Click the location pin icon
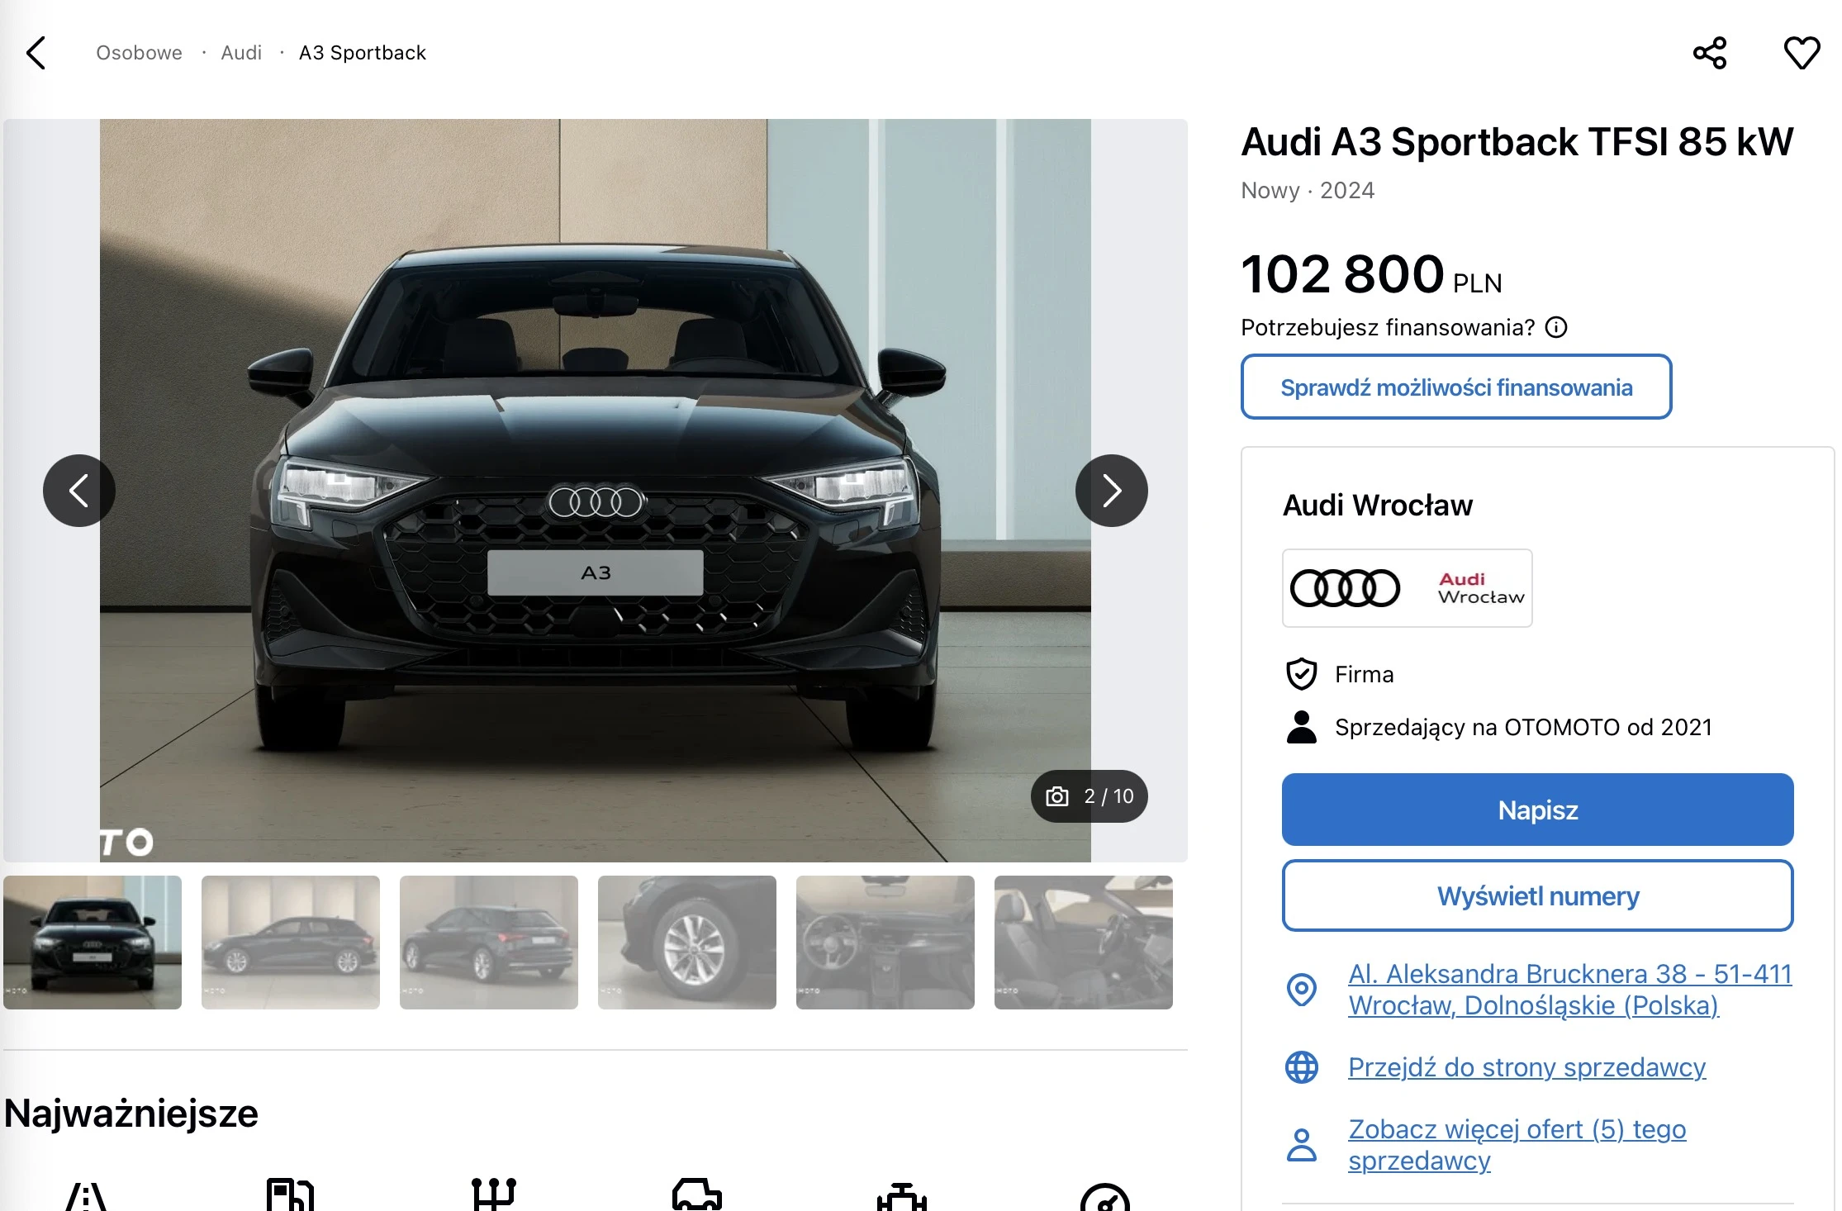 (x=1302, y=990)
